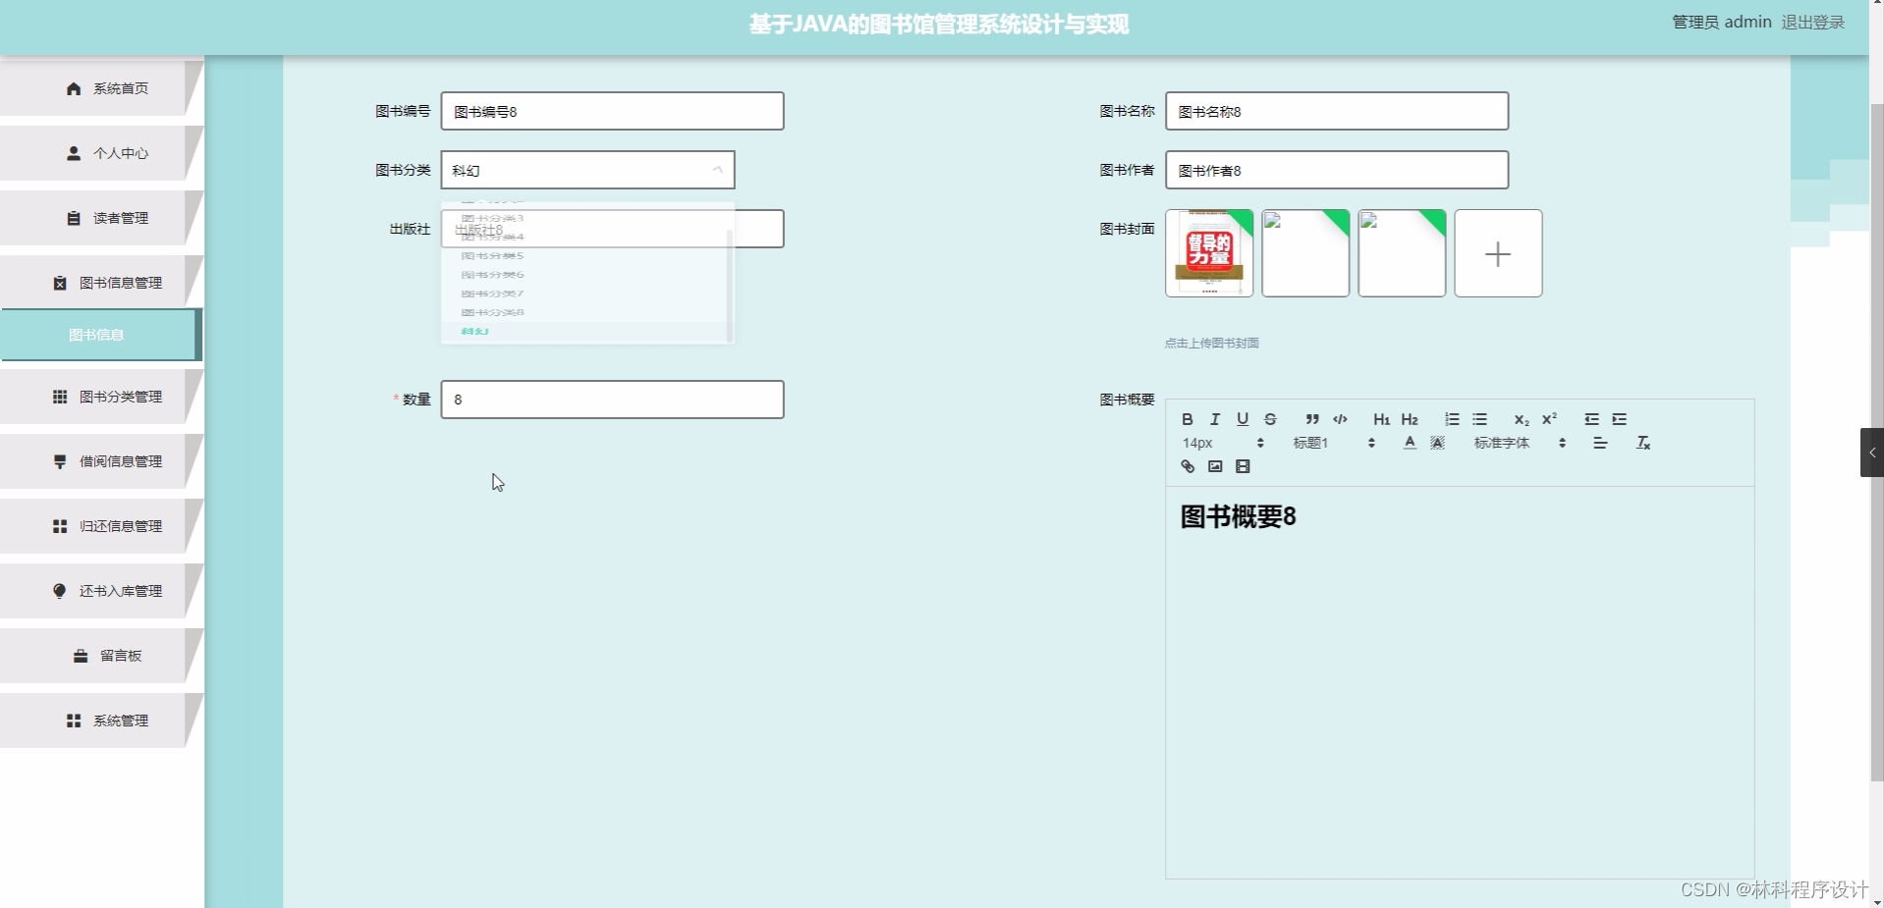The width and height of the screenshot is (1884, 908).
Task: Insert a hyperlink in editor
Action: (1187, 466)
